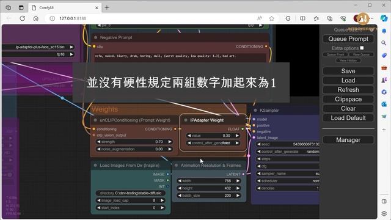Click the Refresh button in ComfyUI menu
391x220 pixels.
tap(348, 90)
